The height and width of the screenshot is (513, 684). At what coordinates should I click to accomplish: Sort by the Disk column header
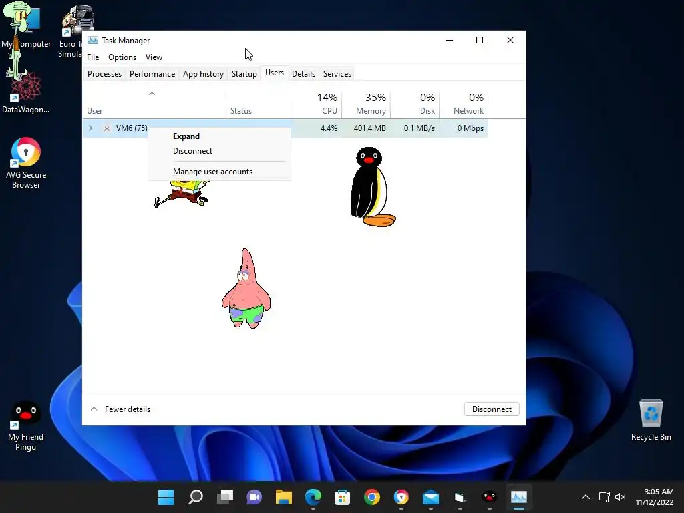coord(415,104)
